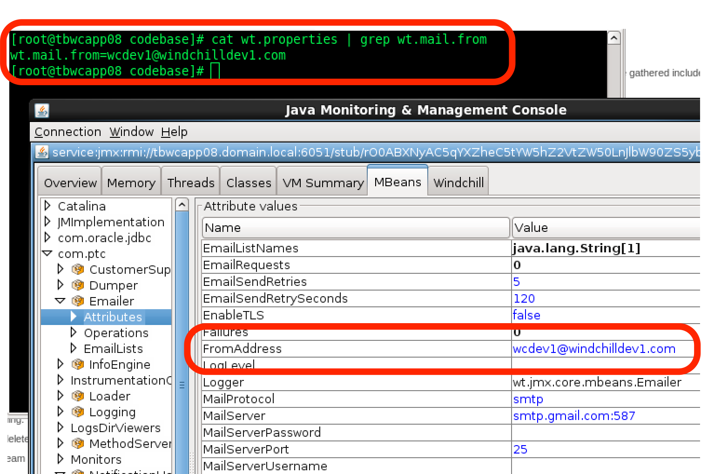This screenshot has height=474, width=701.
Task: Click the CustomerSupport MBean package icon
Action: click(78, 270)
